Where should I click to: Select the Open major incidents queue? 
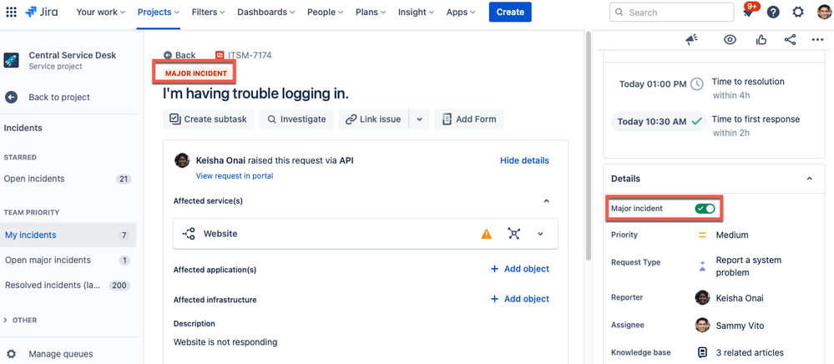coord(68,260)
